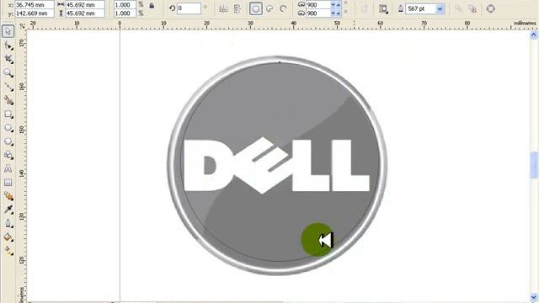The image size is (539, 303).
Task: Mirror the object vertically
Action: (x=237, y=8)
